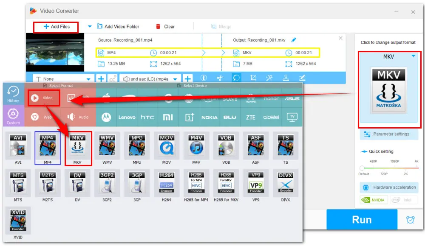This screenshot has height=246, width=425.
Task: Select the DIVX encoder icon
Action: [x=286, y=183]
